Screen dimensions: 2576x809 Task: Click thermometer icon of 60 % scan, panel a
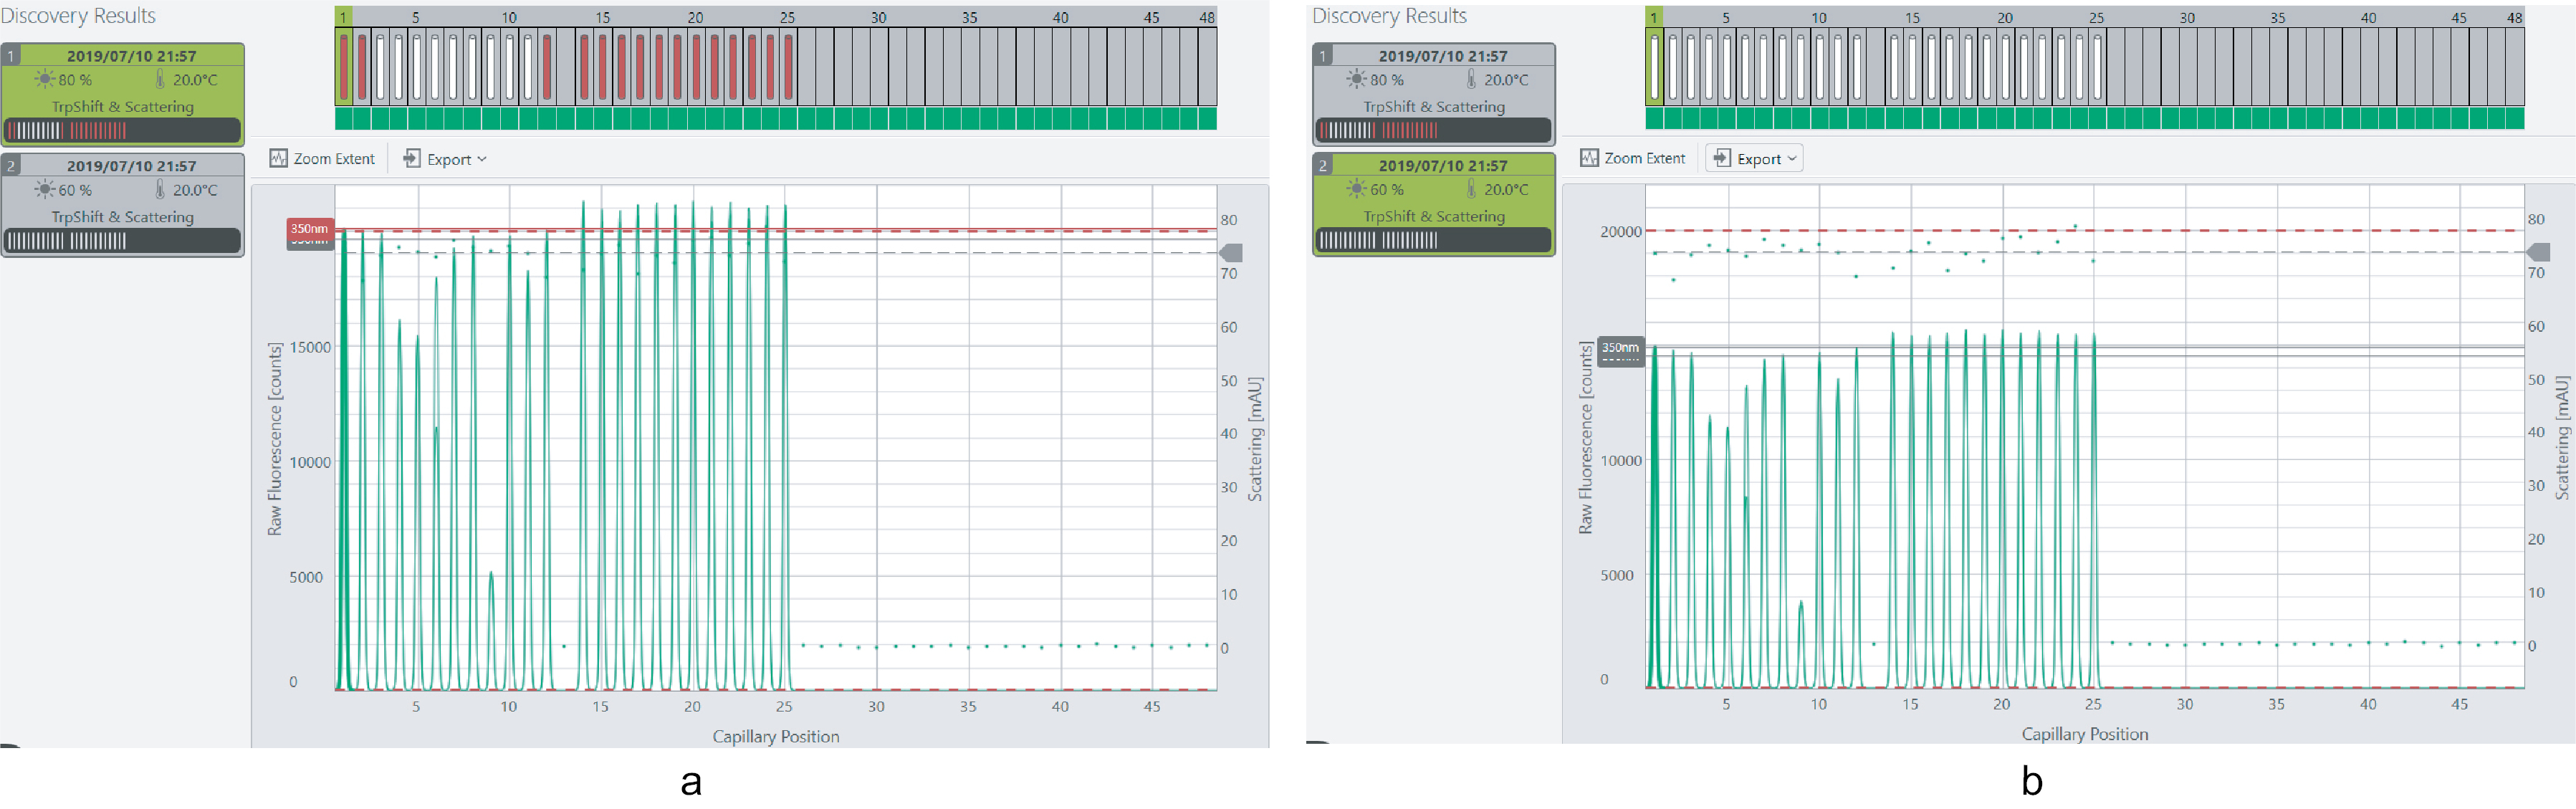[160, 189]
